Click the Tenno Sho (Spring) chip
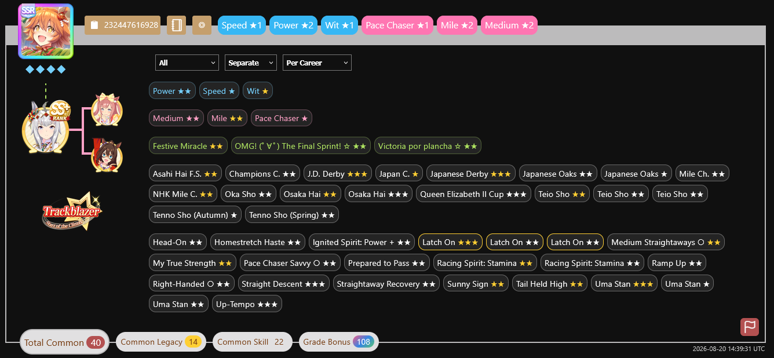 [x=292, y=215]
